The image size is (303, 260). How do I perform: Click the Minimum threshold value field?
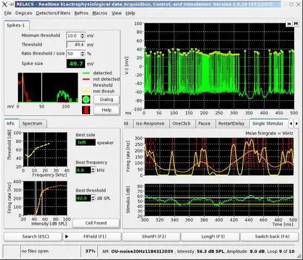click(73, 36)
